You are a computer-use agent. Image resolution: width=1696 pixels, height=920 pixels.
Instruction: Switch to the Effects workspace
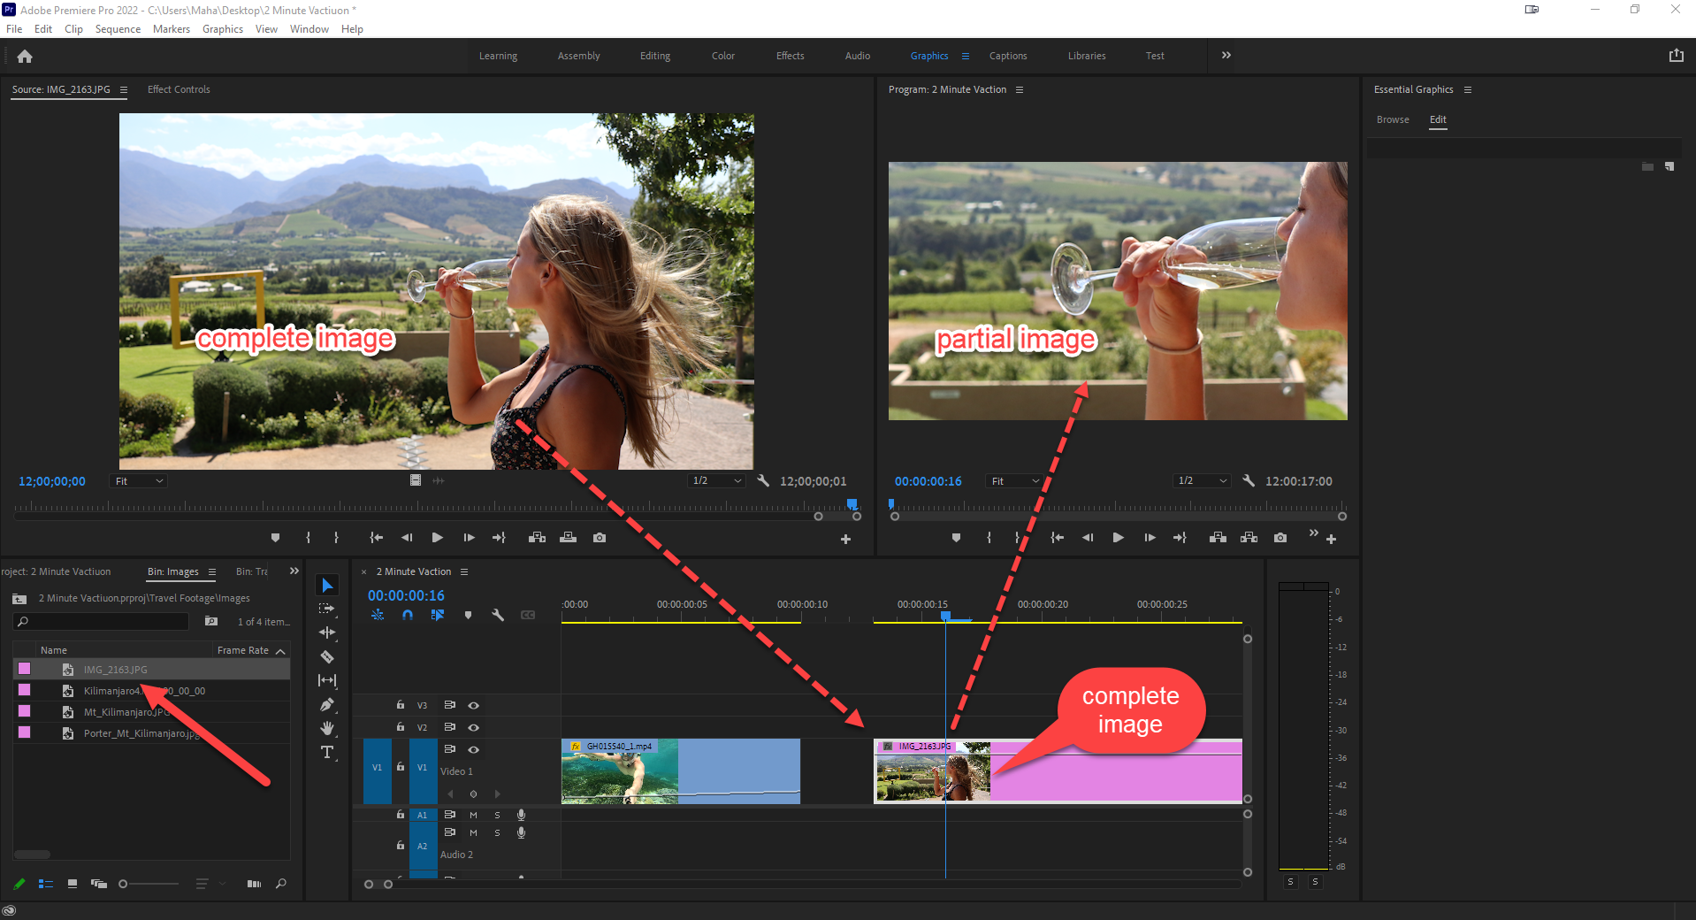click(x=790, y=55)
